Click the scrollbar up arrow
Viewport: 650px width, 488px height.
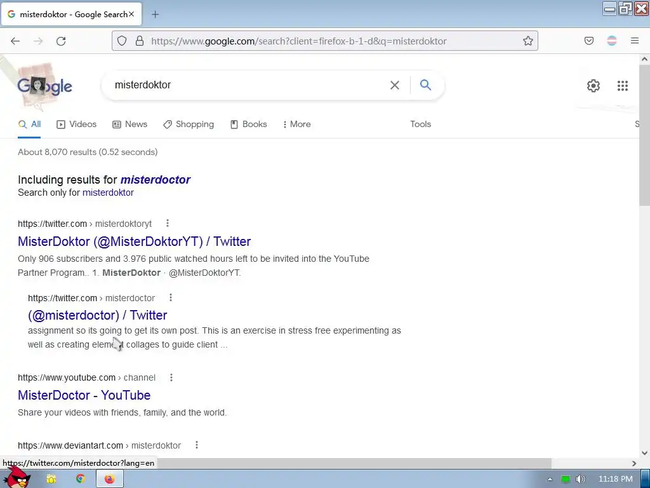644,59
